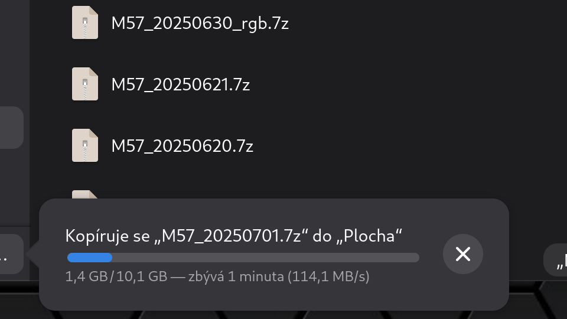This screenshot has height=319, width=567.
Task: Click the M57_20250630_rgb.7z archive icon
Action: pyautogui.click(x=85, y=22)
